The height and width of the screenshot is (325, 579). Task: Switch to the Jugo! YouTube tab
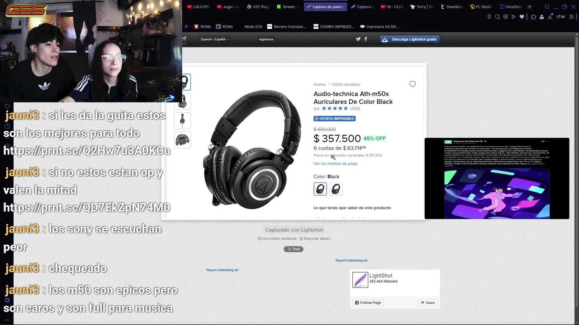click(228, 7)
